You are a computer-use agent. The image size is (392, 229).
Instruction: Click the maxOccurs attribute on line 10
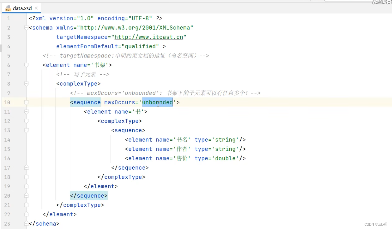tap(140, 102)
